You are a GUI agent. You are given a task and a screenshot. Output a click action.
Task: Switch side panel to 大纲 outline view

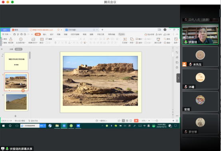click(11, 49)
